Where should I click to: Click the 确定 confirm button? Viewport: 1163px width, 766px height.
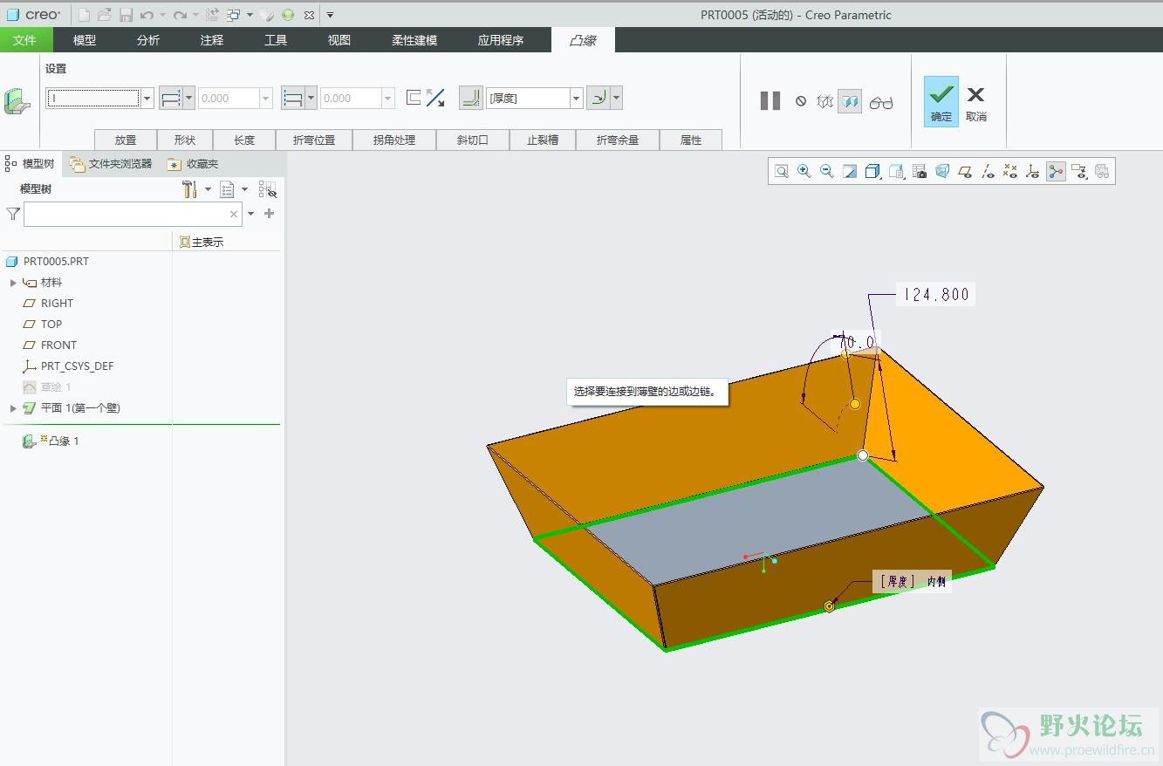click(x=941, y=101)
